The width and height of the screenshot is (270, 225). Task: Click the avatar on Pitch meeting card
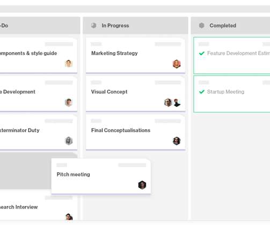click(x=142, y=185)
